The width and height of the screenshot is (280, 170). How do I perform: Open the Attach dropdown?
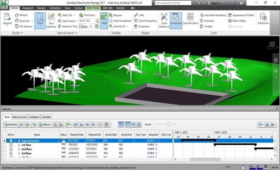click(x=45, y=125)
